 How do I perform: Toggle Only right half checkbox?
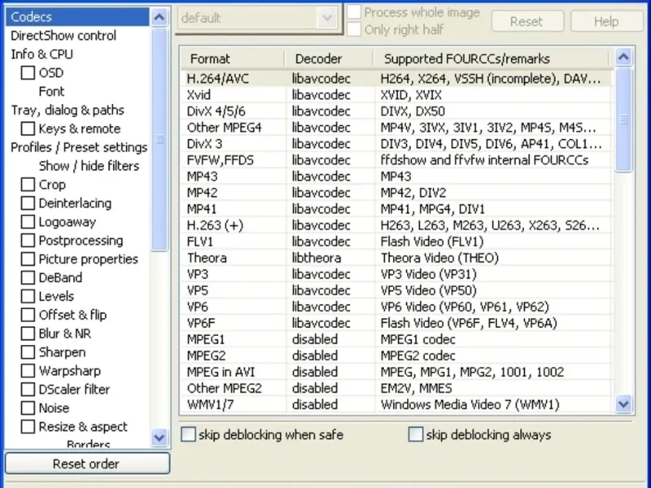[354, 29]
